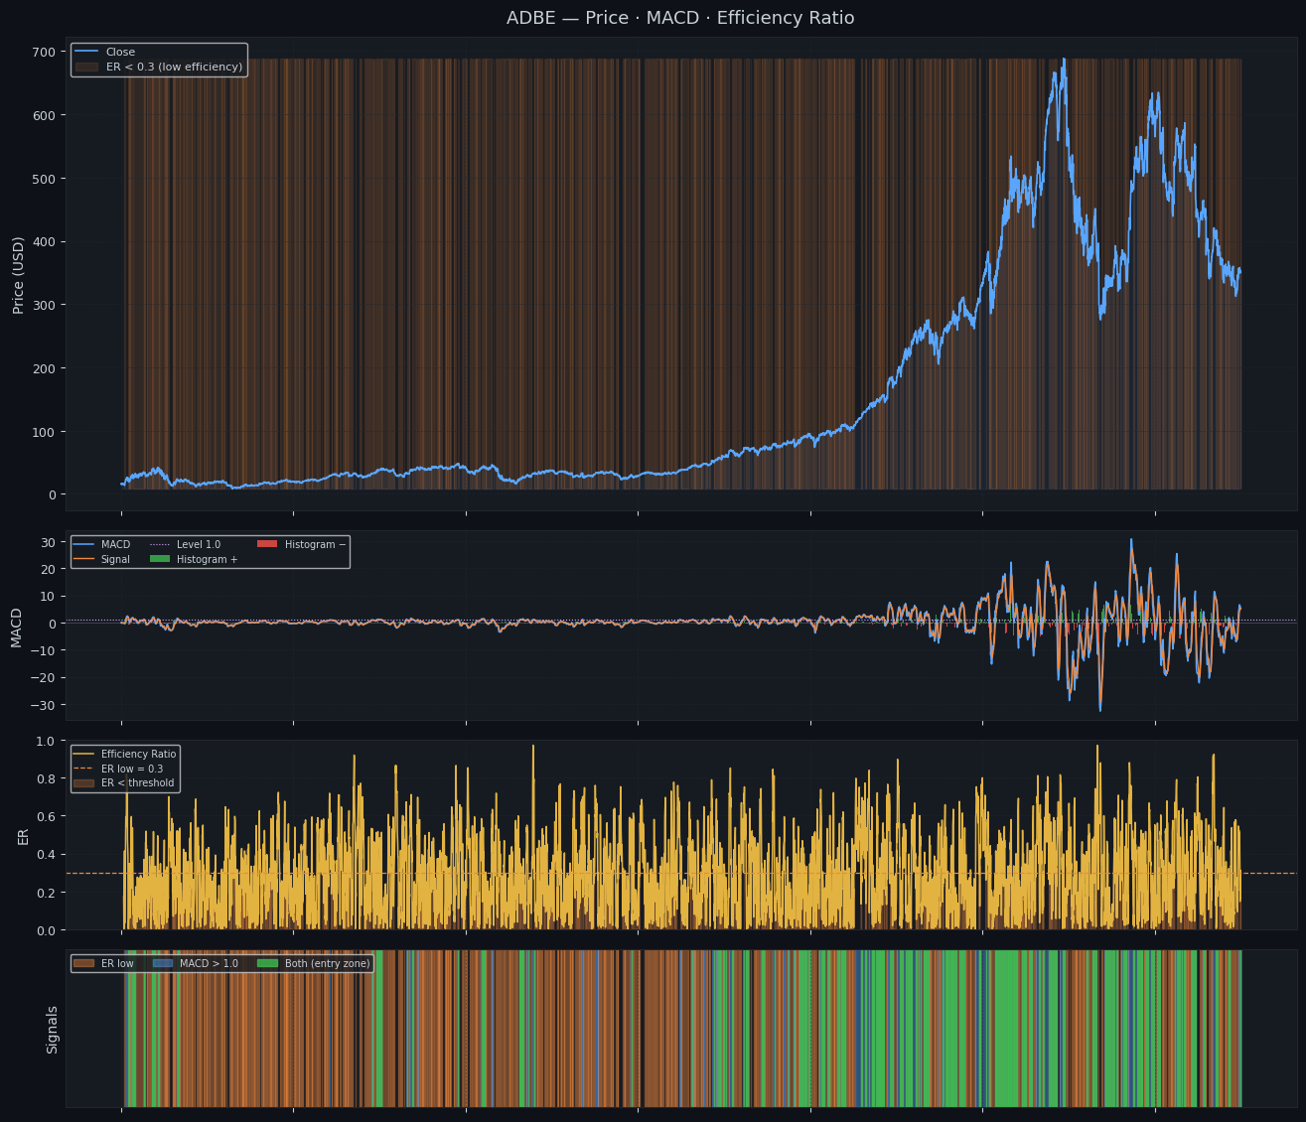Click the 700 tick on the price axis
This screenshot has height=1122, width=1306.
coord(45,52)
